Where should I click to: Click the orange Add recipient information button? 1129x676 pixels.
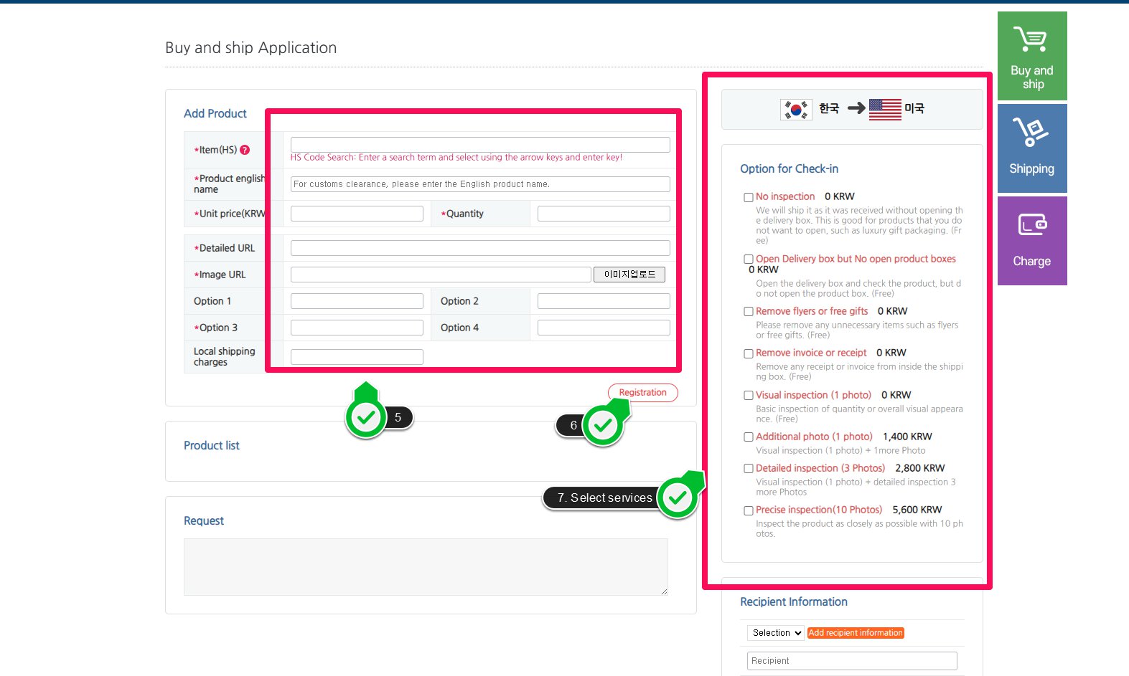(x=856, y=633)
